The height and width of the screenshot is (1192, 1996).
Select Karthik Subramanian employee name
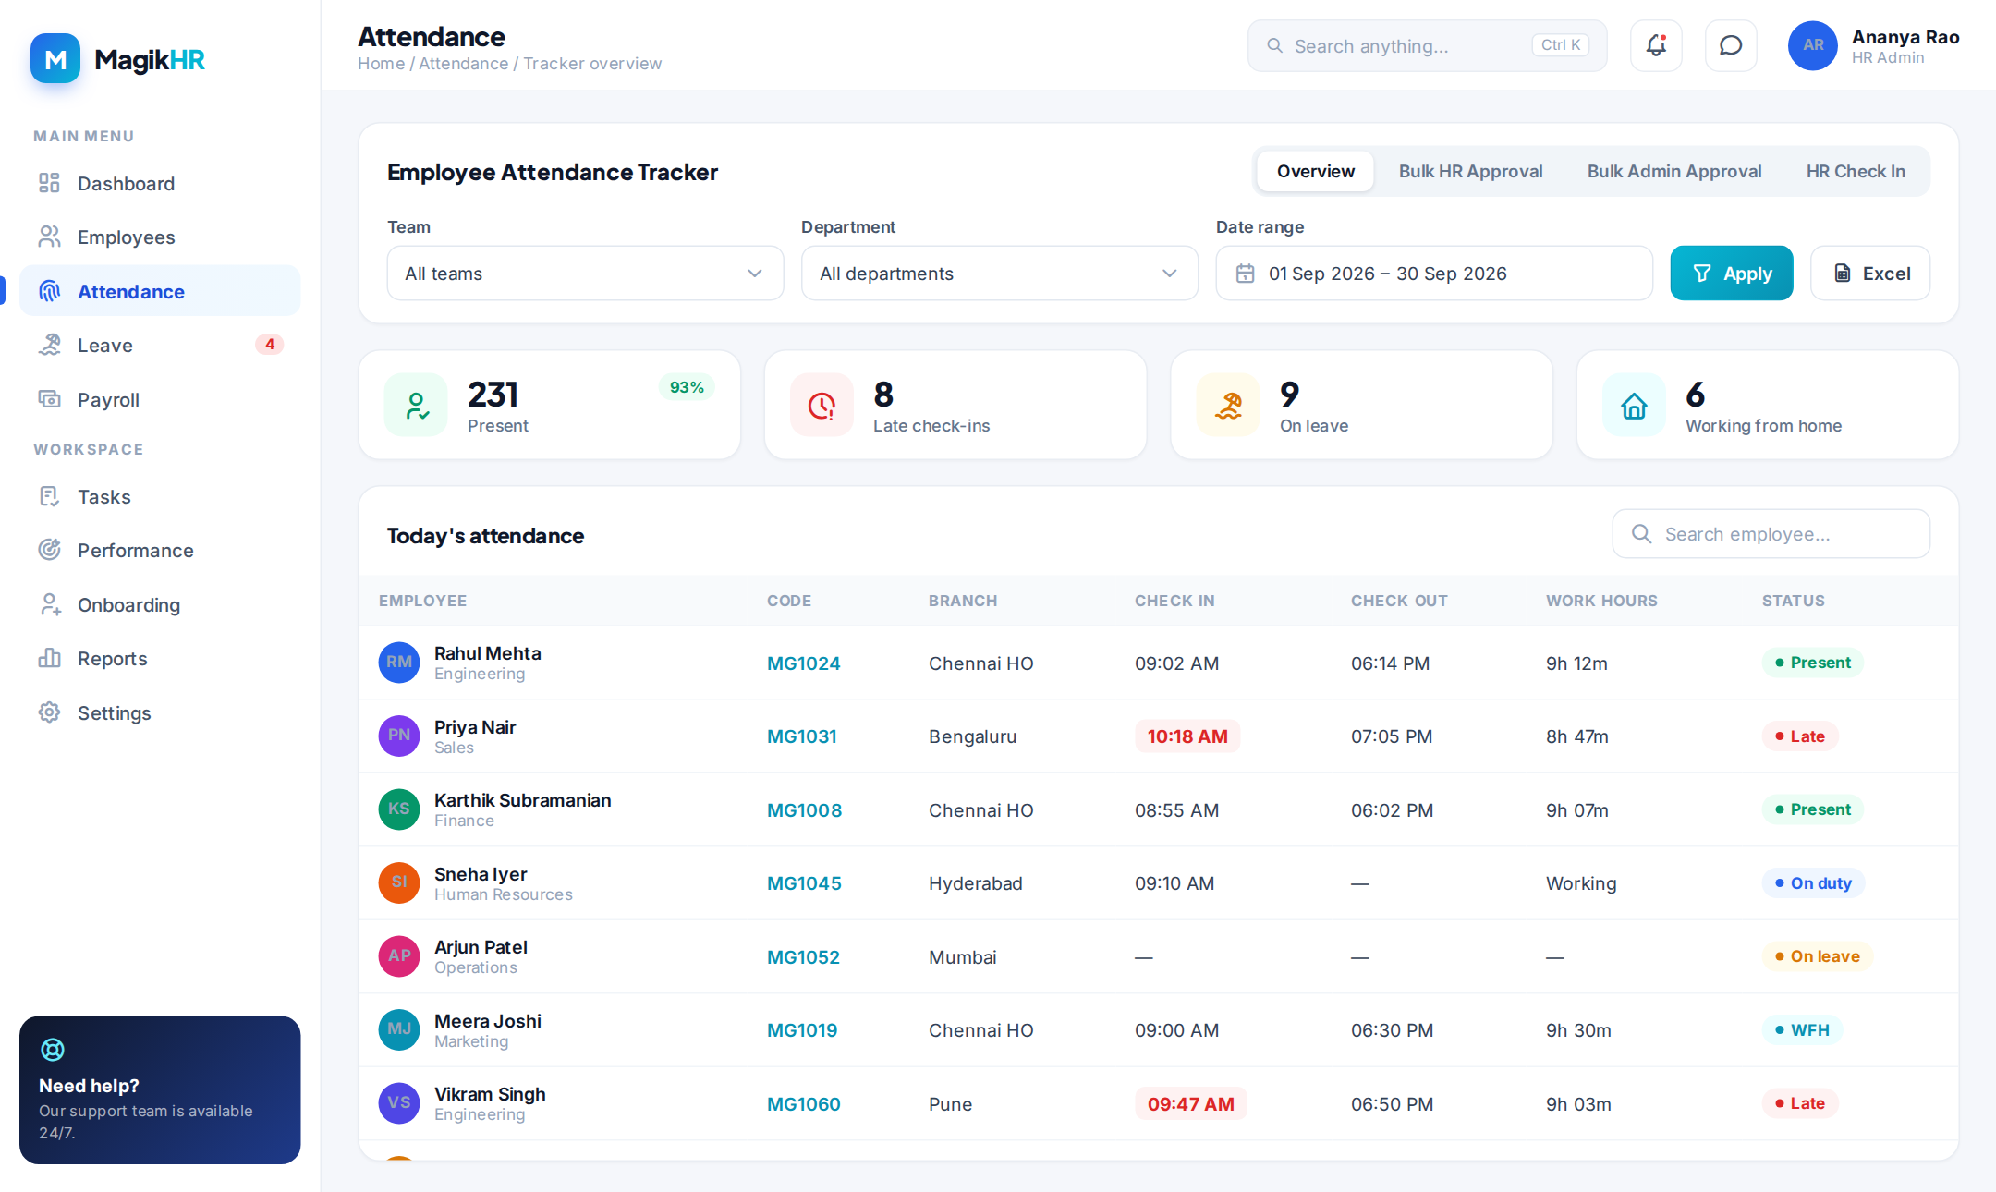pos(523,800)
